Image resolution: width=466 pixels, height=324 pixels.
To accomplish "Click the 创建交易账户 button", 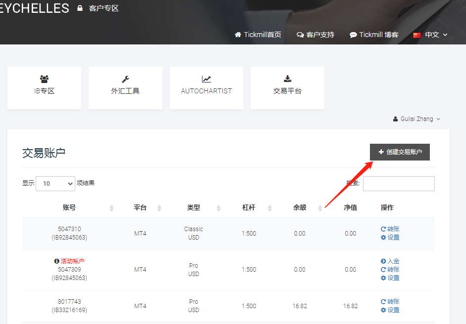I will coord(400,152).
